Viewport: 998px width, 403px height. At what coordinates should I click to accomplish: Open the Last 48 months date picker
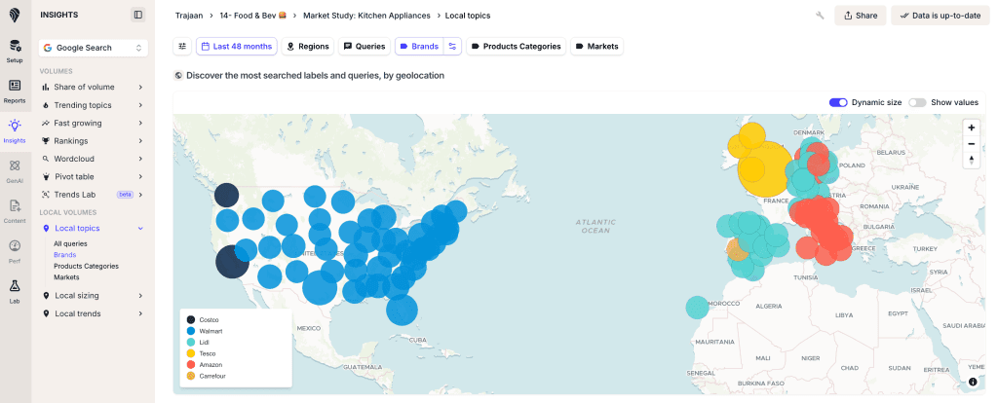click(x=236, y=47)
